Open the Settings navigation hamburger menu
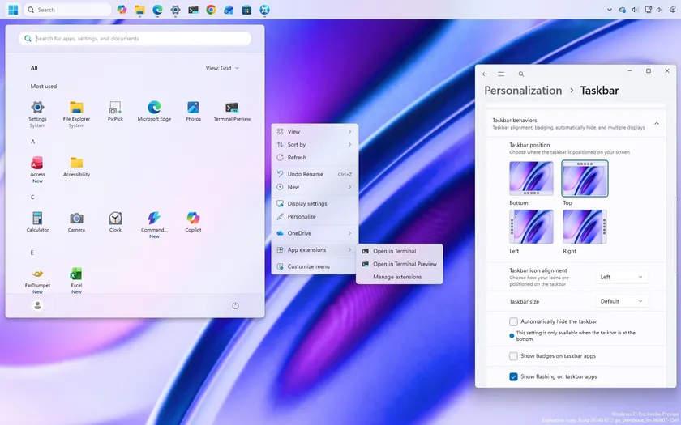The width and height of the screenshot is (681, 425). 501,74
